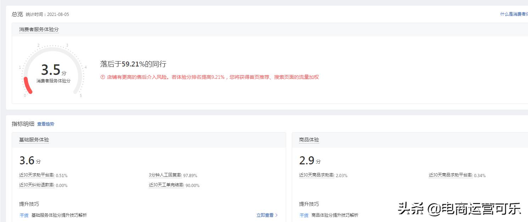Click the blue 干货 tag under 商品体验
The height and width of the screenshot is (222, 528).
coord(304,215)
